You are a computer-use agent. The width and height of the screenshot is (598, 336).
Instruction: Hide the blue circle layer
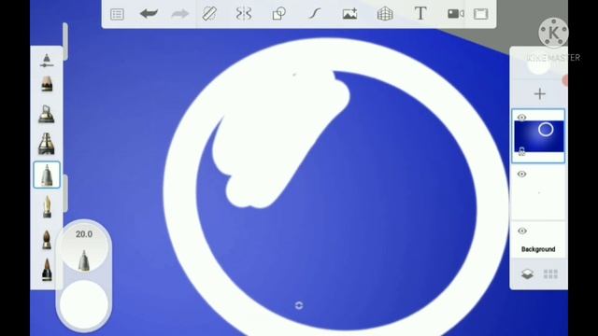pos(521,117)
